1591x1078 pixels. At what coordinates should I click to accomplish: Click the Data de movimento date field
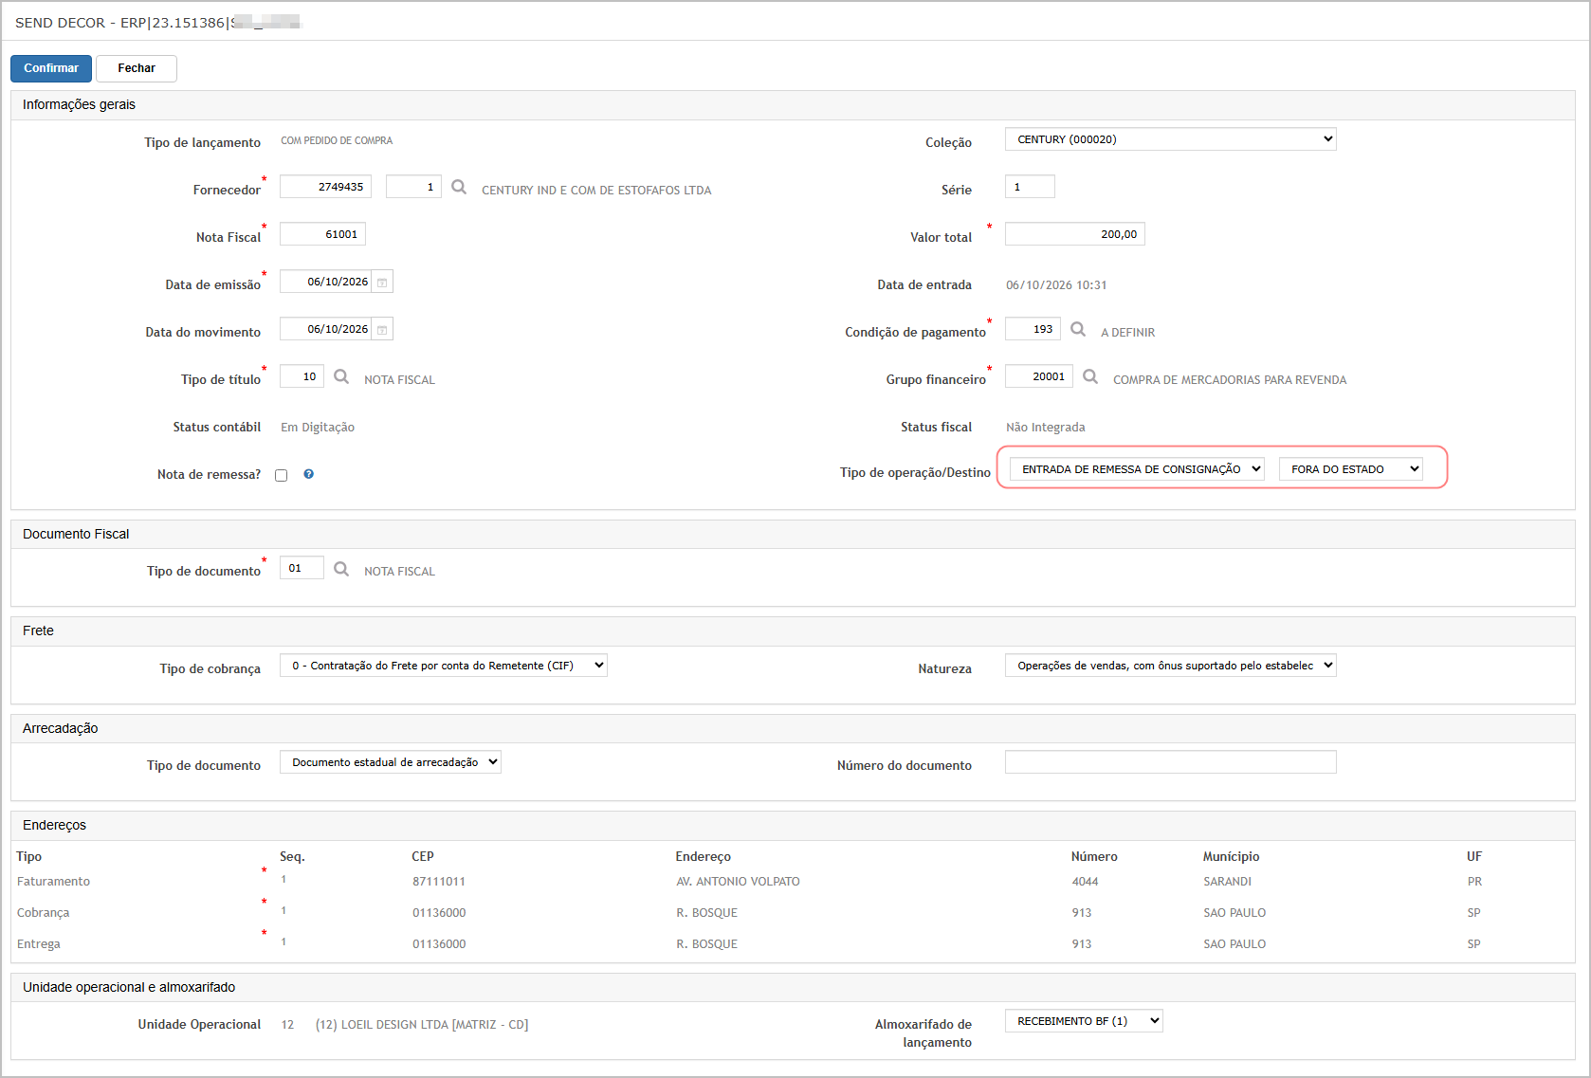coord(325,329)
